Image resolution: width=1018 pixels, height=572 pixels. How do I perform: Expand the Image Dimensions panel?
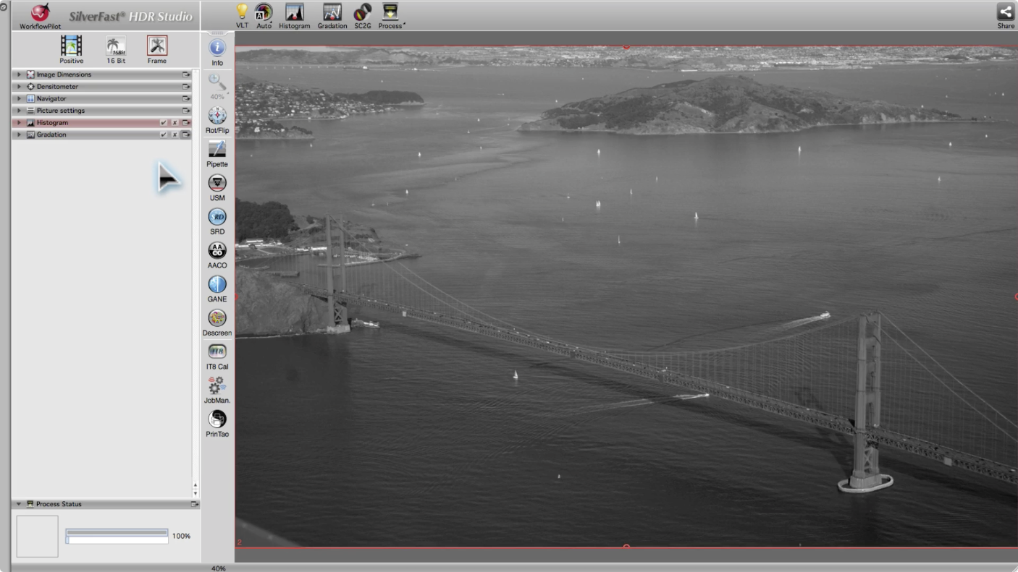click(x=20, y=74)
